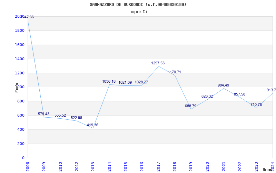The width and height of the screenshot is (276, 173).
Task: Select the data label 826.32
Action: point(207,96)
